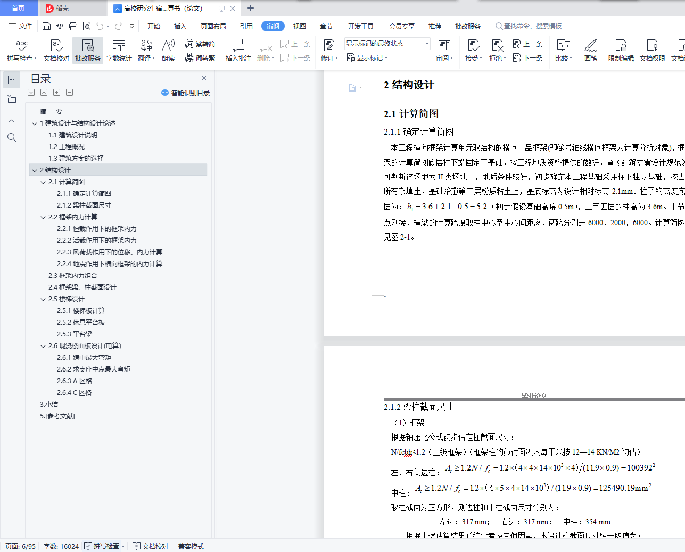Open the quick access customize arrow

click(x=131, y=26)
